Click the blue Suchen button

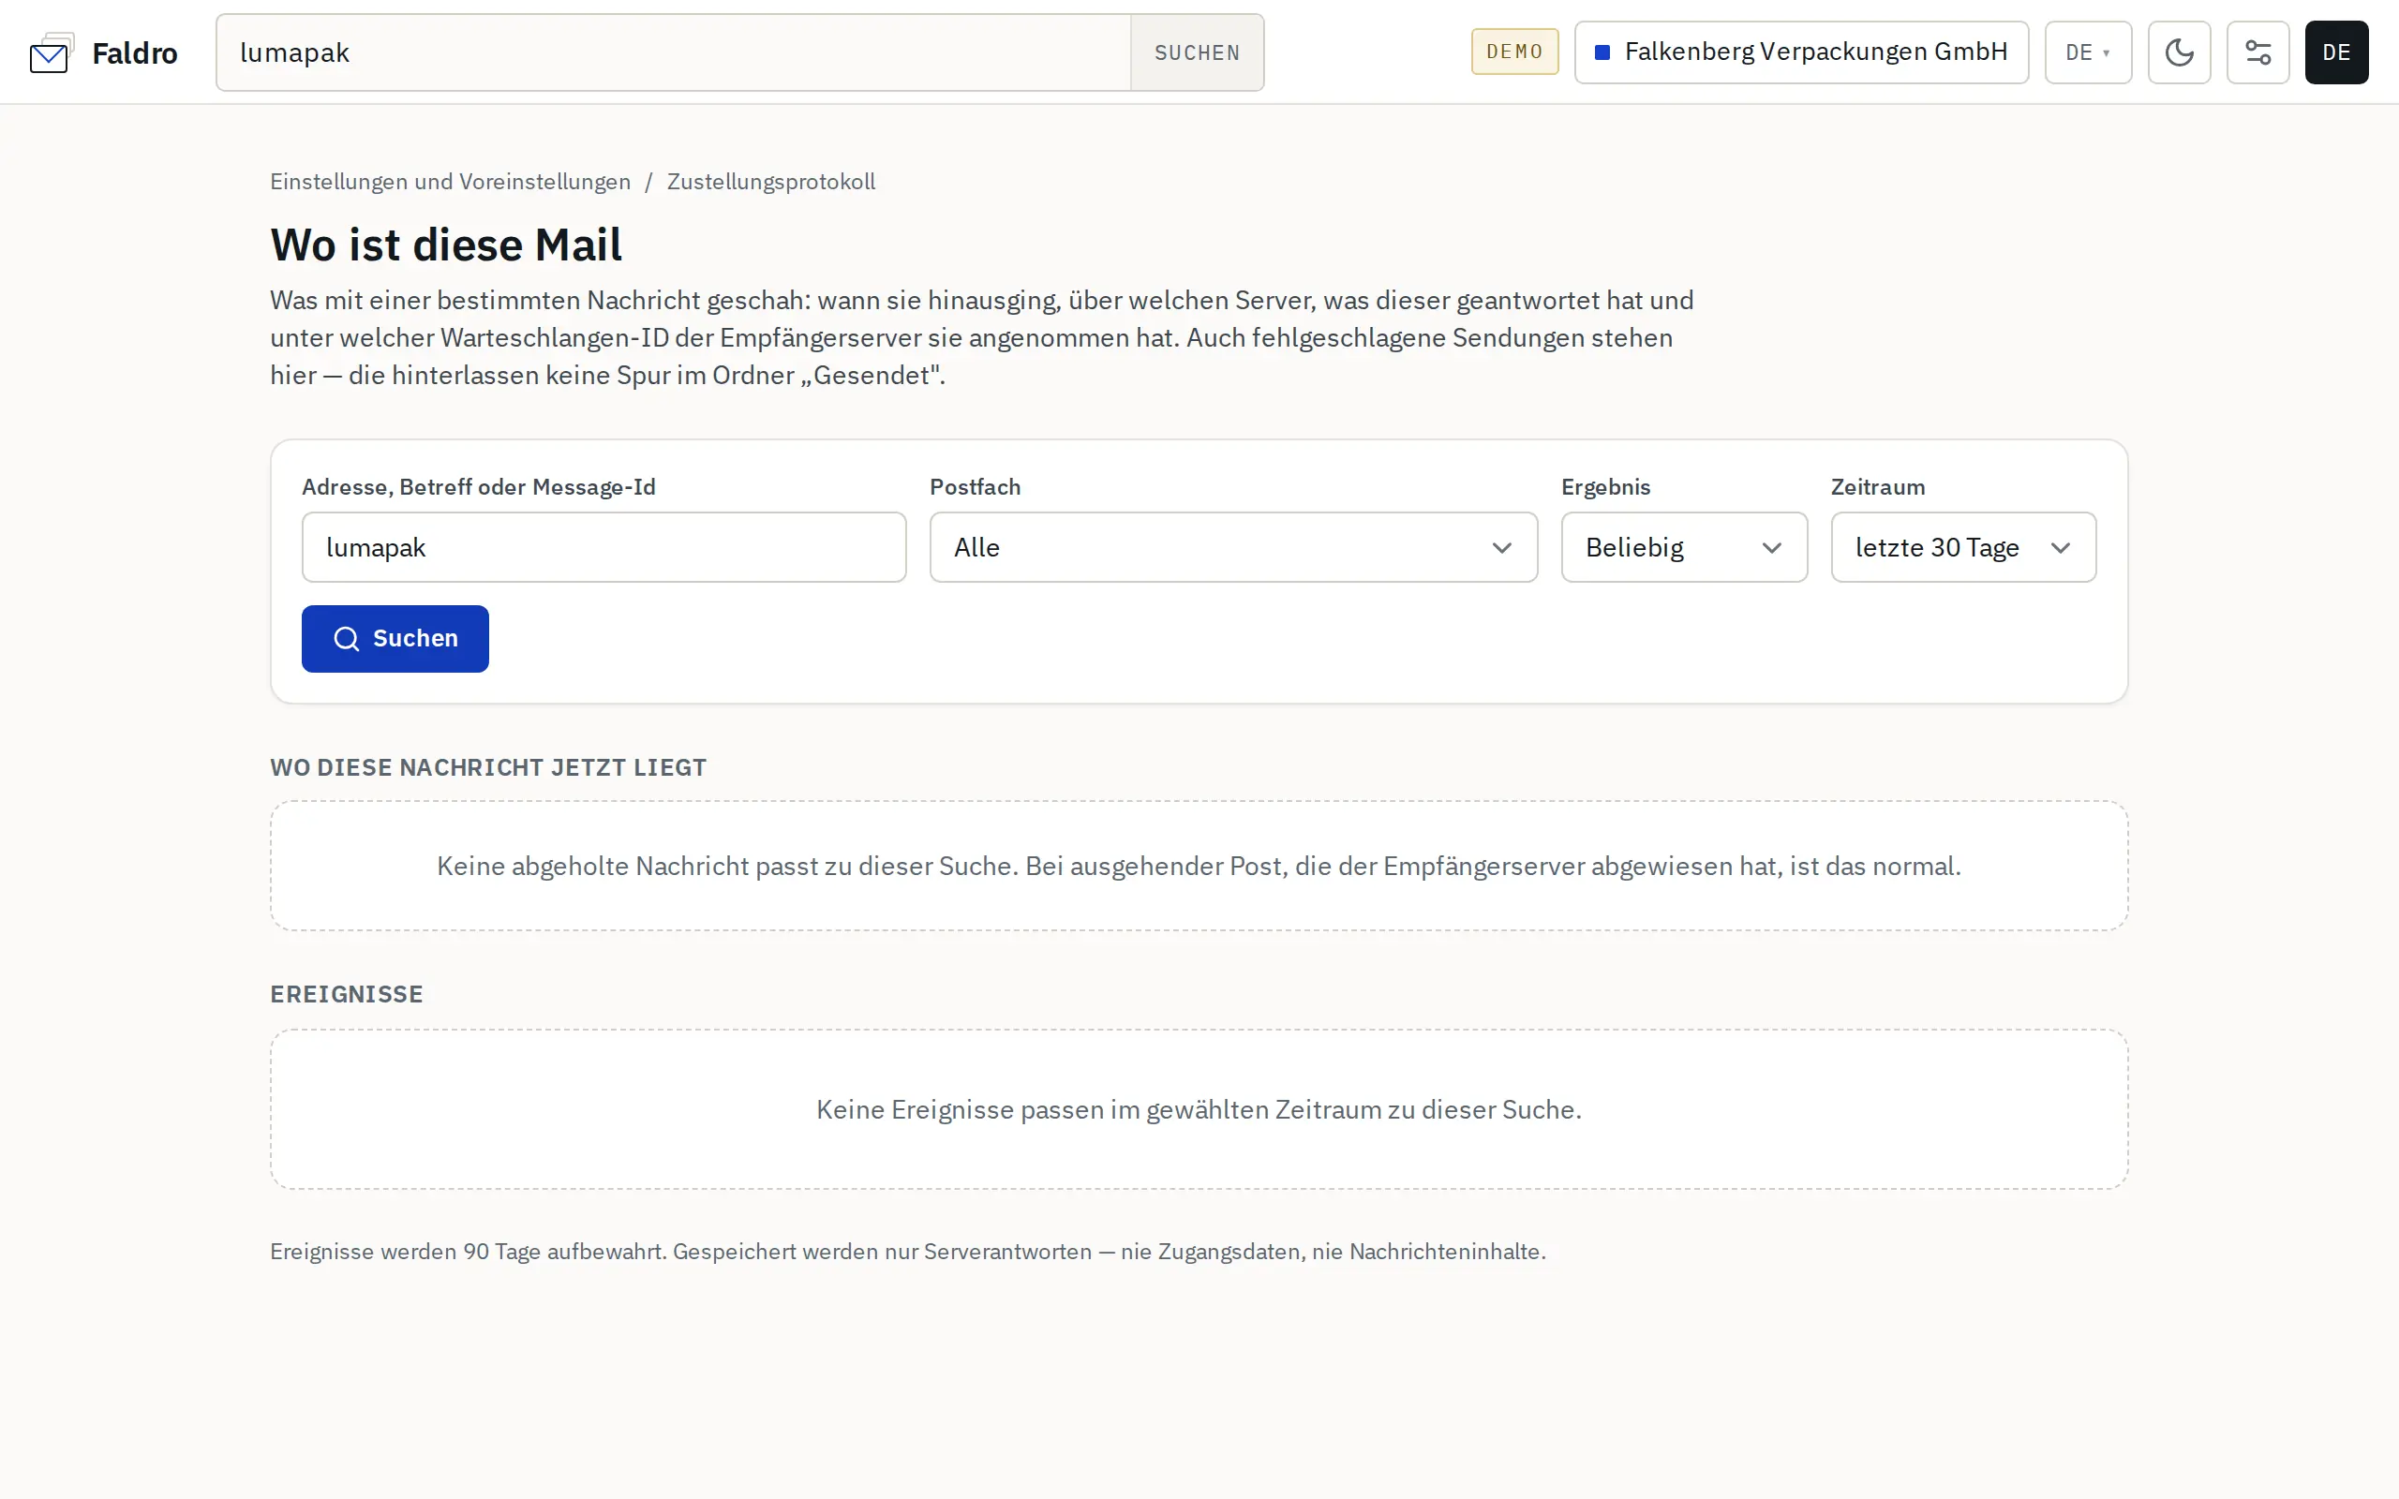tap(395, 638)
